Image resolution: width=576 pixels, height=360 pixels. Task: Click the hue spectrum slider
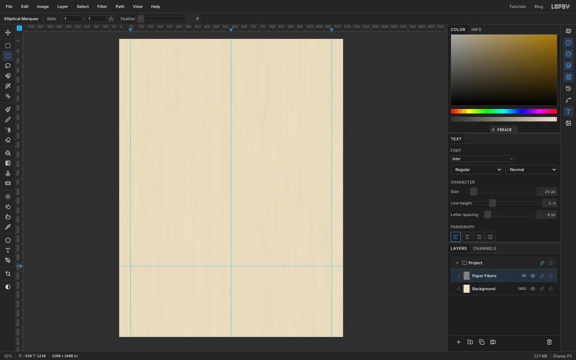504,111
